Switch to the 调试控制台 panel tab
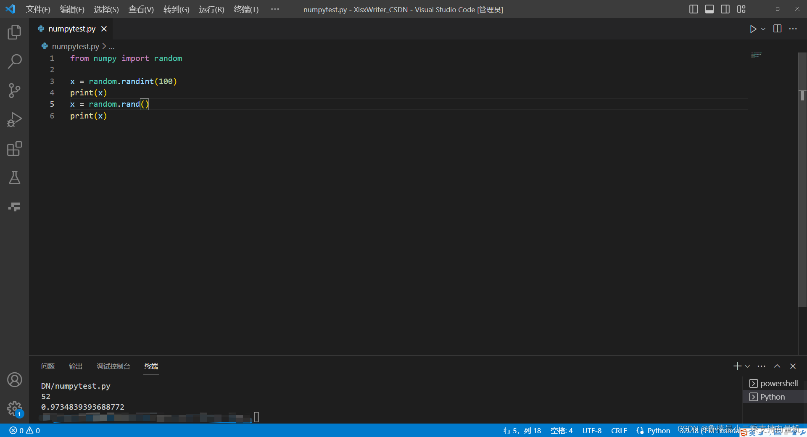Screen dimensions: 807x437 (x=113, y=366)
